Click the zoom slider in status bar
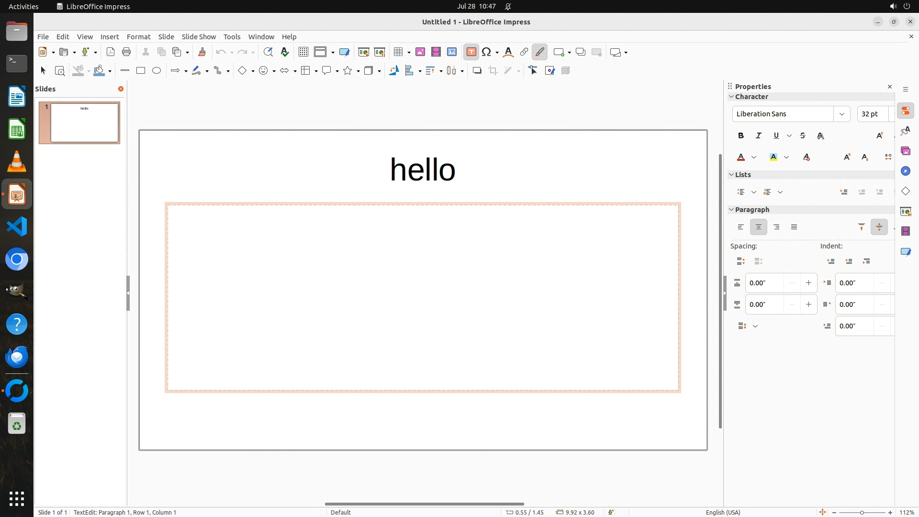The height and width of the screenshot is (517, 919). pos(862,513)
